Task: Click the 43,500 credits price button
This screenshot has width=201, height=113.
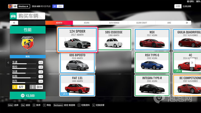Action: pos(28,95)
